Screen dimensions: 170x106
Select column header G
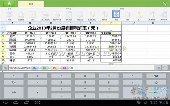[134, 23]
